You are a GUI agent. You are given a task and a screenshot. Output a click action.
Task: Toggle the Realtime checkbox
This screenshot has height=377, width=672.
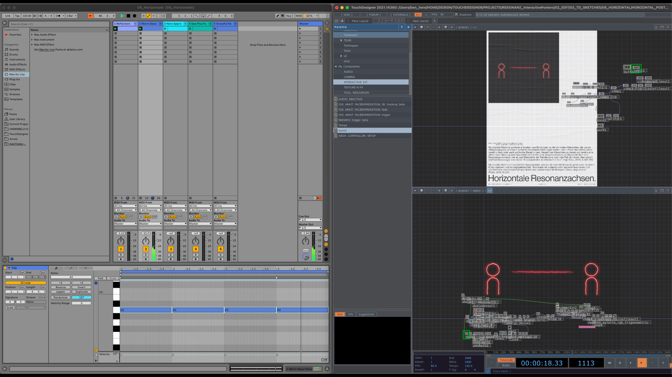(x=456, y=15)
